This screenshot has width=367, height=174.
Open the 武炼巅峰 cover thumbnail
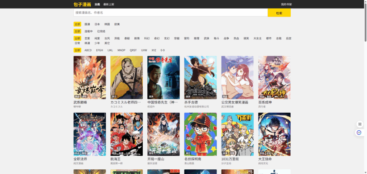pyautogui.click(x=90, y=77)
